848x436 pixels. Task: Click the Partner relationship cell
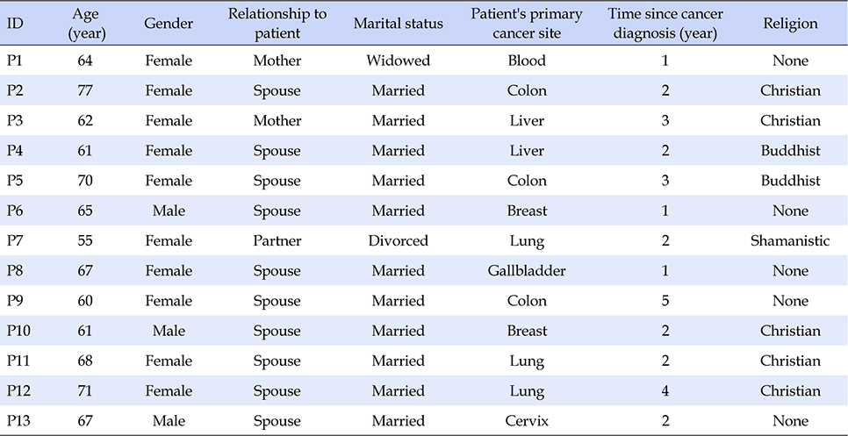(277, 240)
